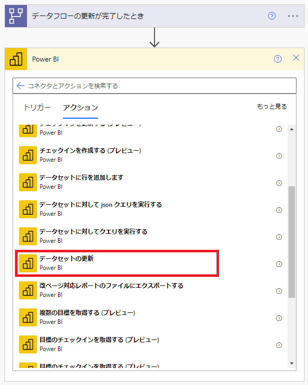The image size is (308, 385).
Task: Click the icon for データセットの更新
Action: (28, 263)
